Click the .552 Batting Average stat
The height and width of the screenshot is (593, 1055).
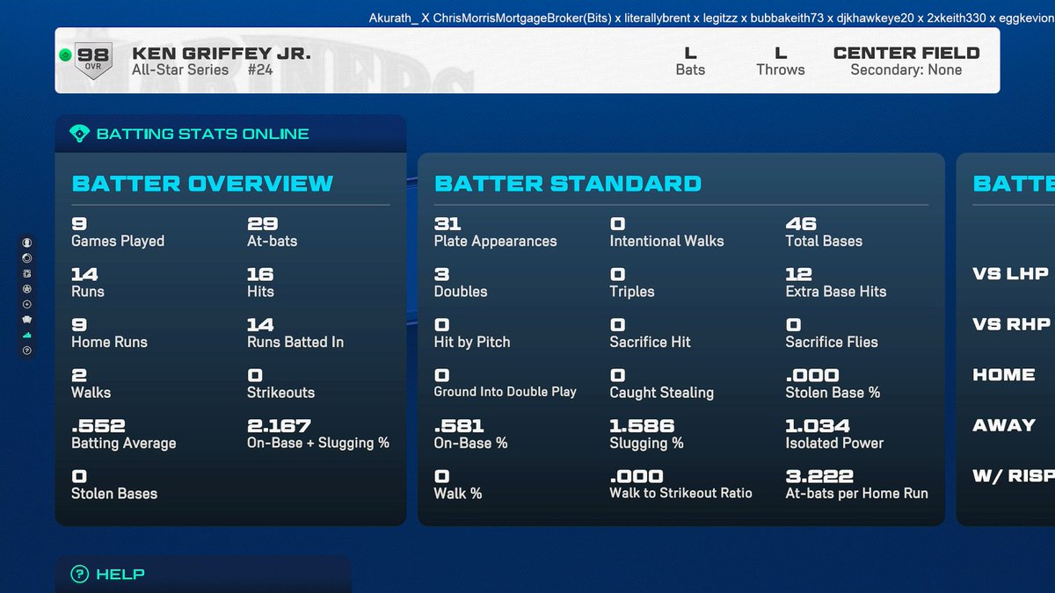click(x=124, y=434)
